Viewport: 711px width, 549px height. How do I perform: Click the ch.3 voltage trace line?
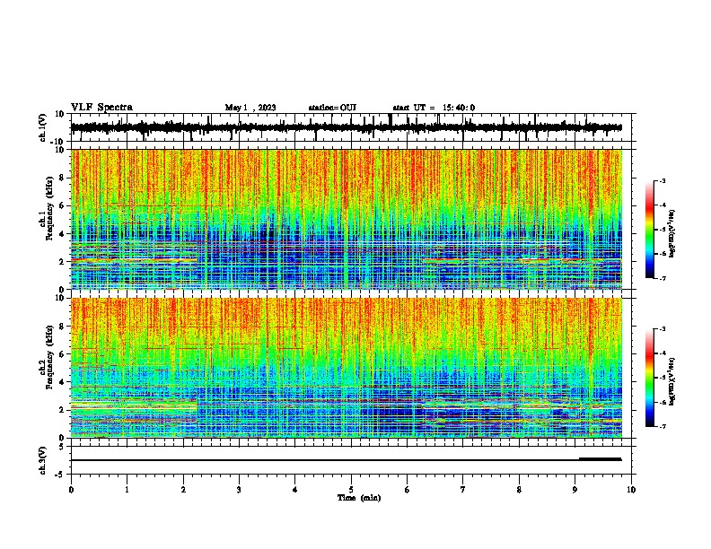346,460
